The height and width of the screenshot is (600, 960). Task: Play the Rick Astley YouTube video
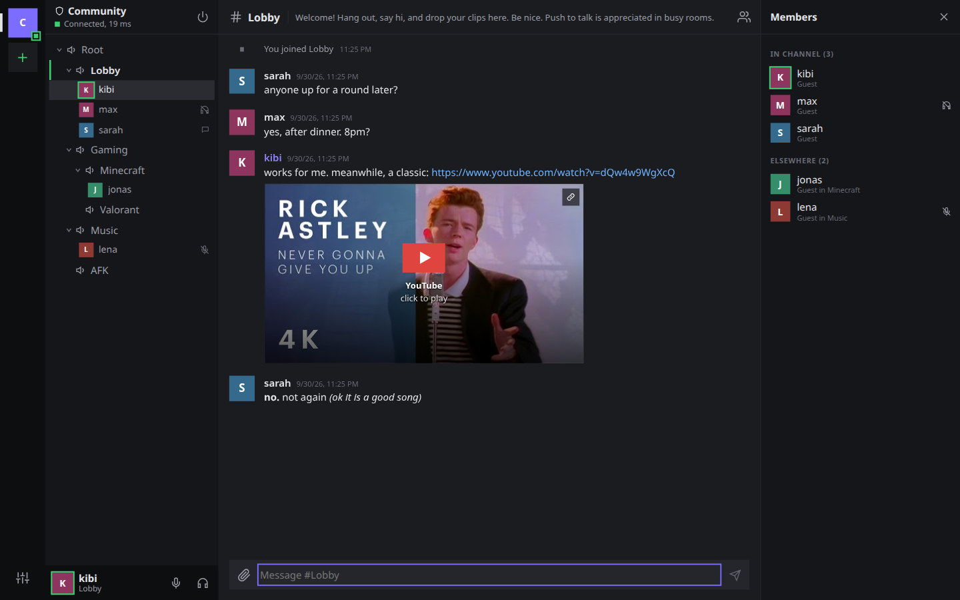tap(424, 258)
